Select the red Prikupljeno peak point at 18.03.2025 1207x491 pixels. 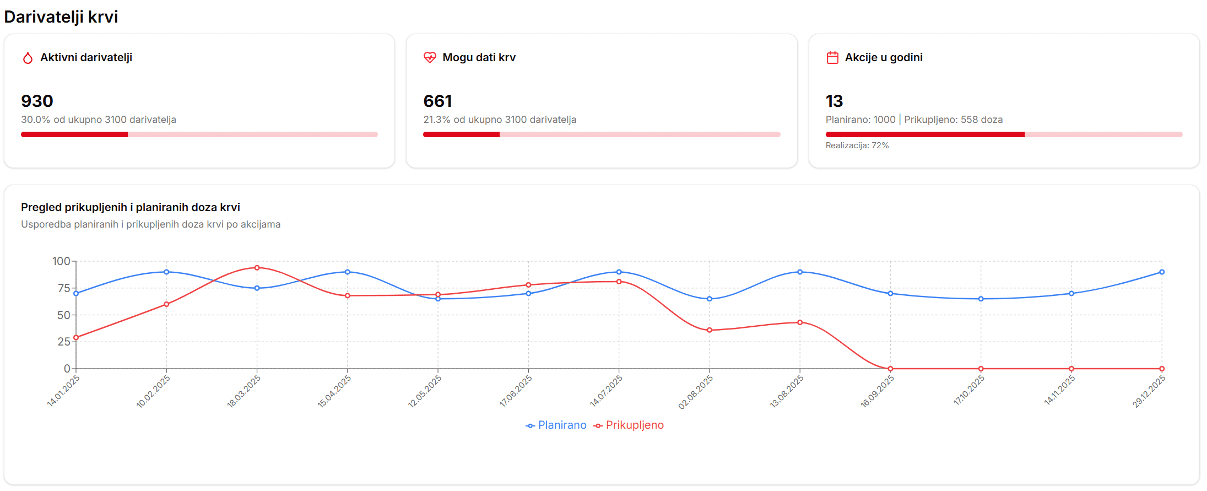257,268
